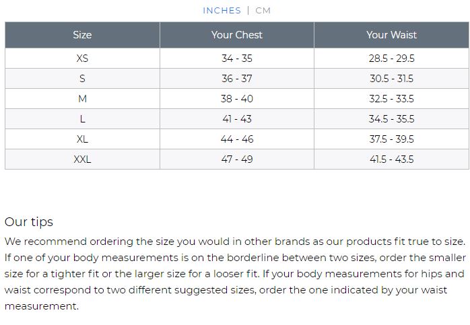Click chest value 47 - 49
Image resolution: width=470 pixels, height=325 pixels.
pos(237,159)
